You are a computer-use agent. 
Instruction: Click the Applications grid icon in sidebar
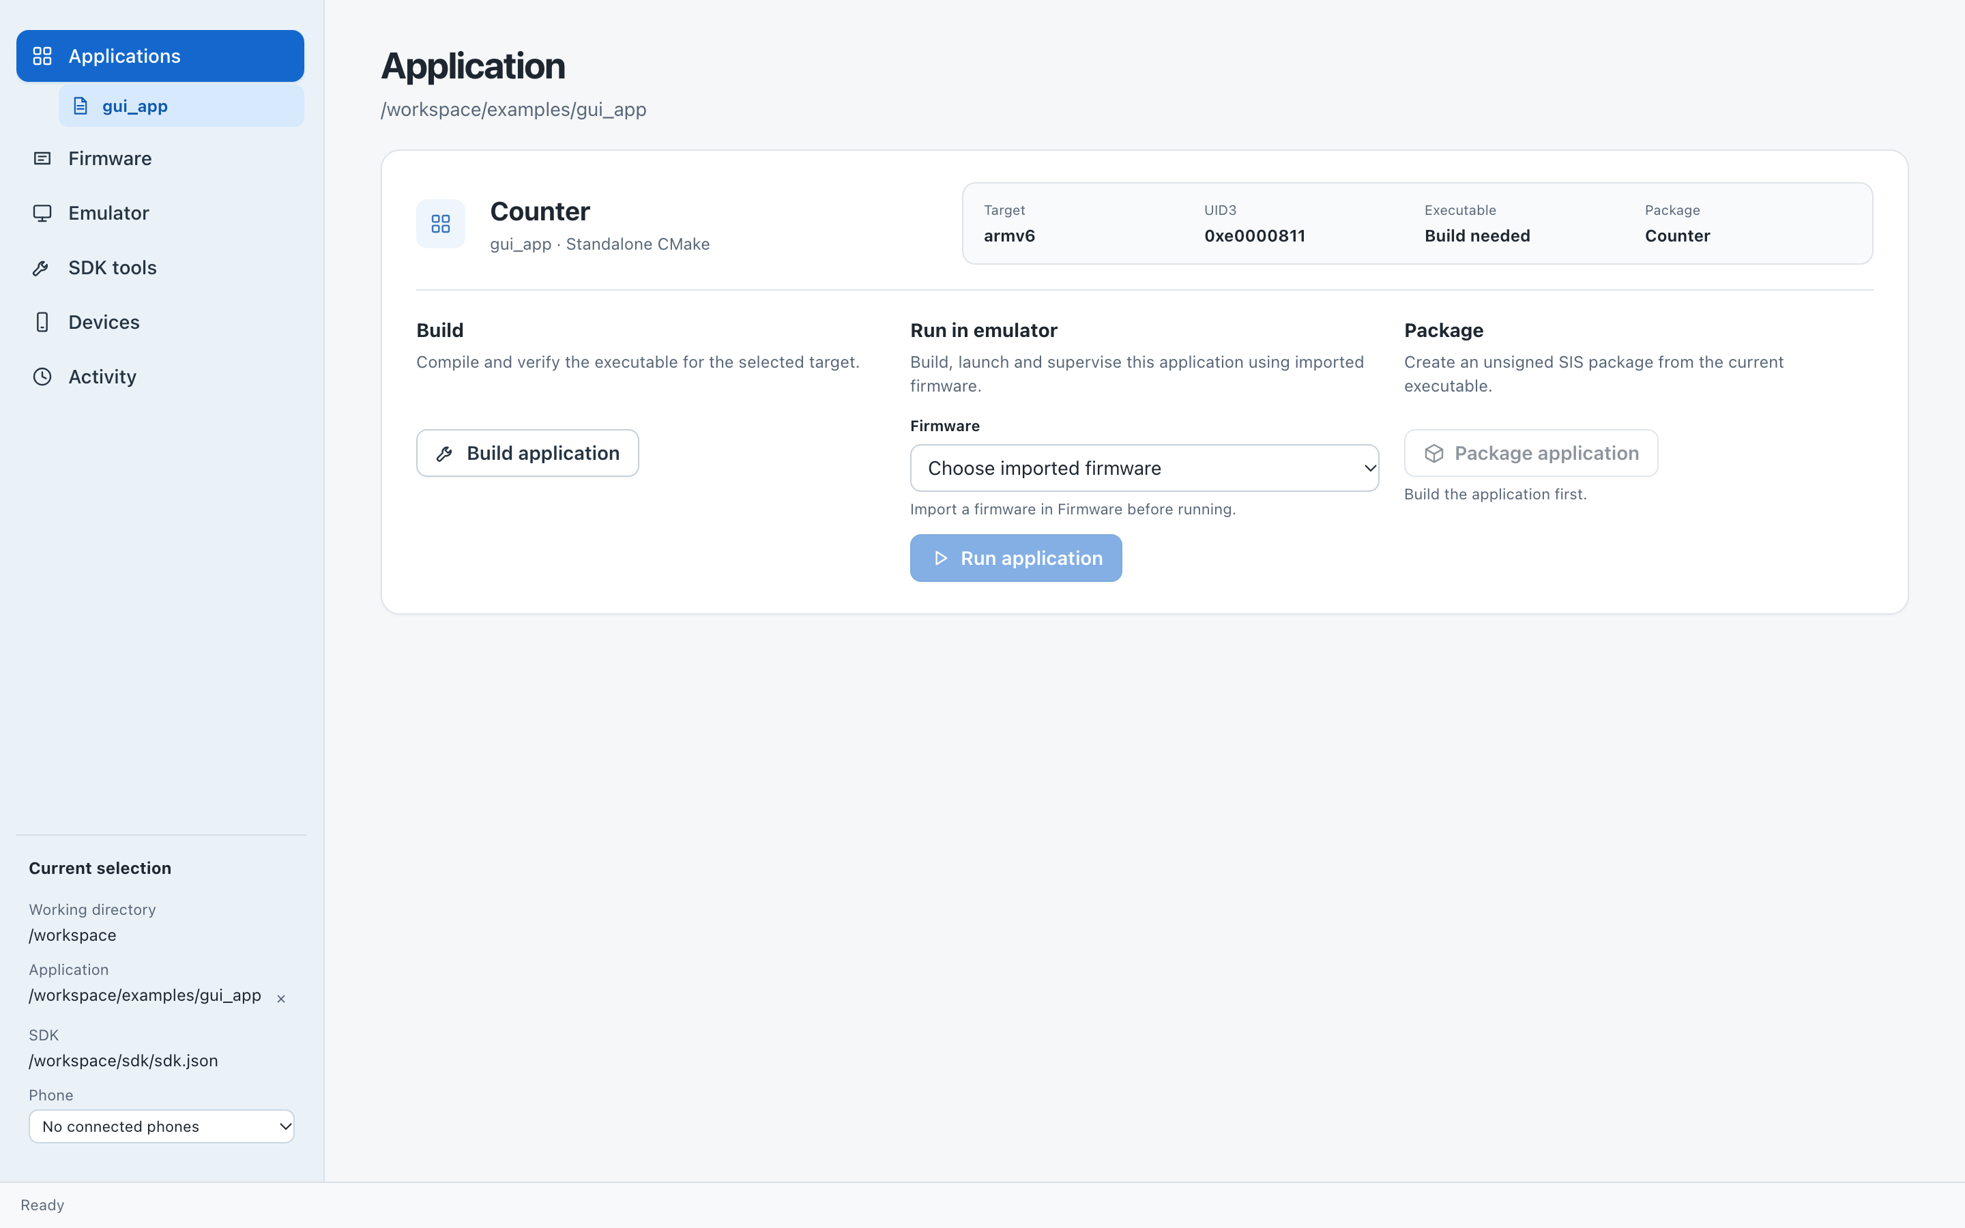[42, 56]
